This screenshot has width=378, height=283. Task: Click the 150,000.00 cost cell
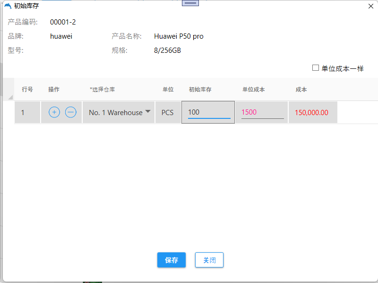point(311,113)
